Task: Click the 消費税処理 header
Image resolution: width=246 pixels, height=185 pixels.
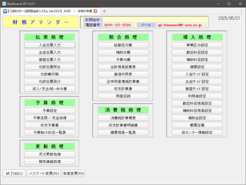Action: click(123, 110)
